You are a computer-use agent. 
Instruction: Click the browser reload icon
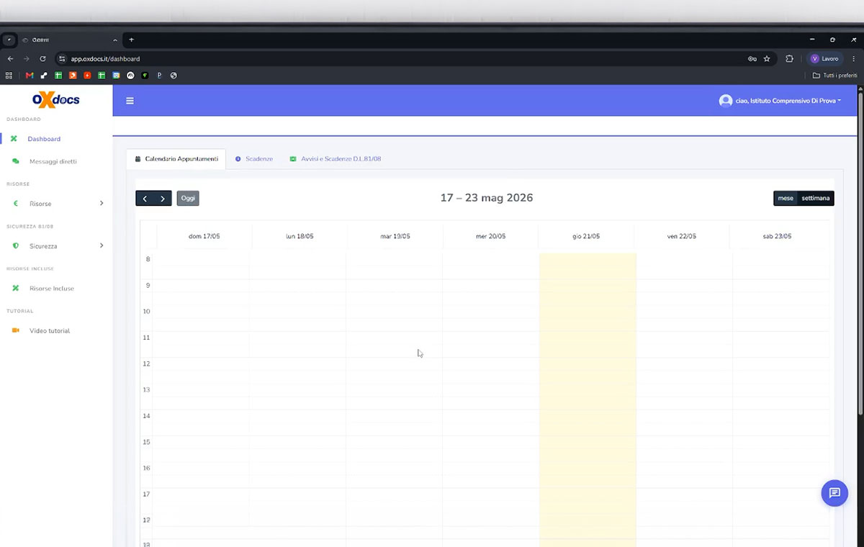[x=42, y=59]
